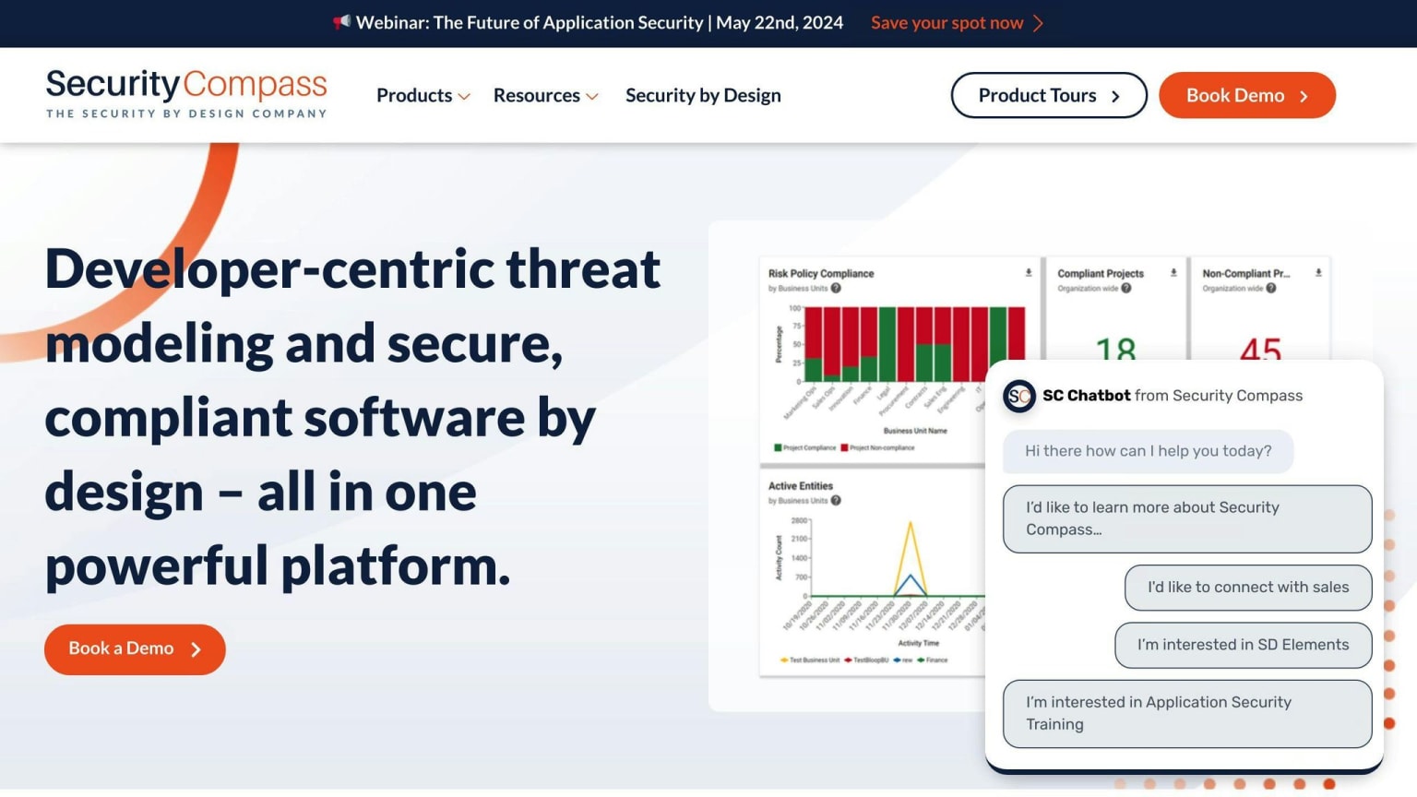Viewport: 1417px width, 797px height.
Task: Open Product Tours from the header
Action: pos(1049,95)
